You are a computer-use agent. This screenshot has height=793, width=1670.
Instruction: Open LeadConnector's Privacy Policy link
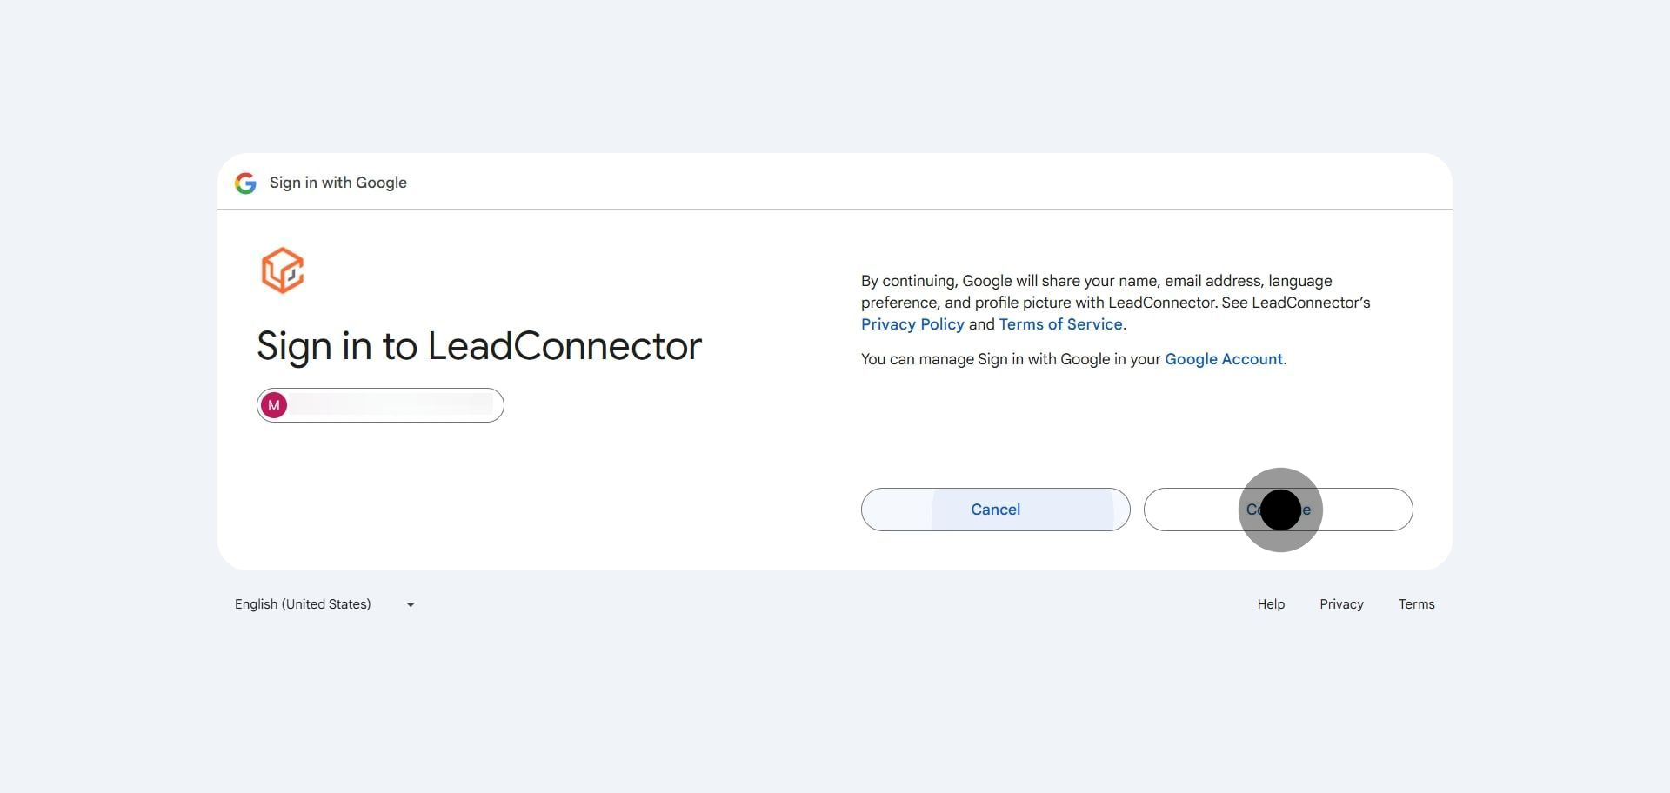coord(912,324)
